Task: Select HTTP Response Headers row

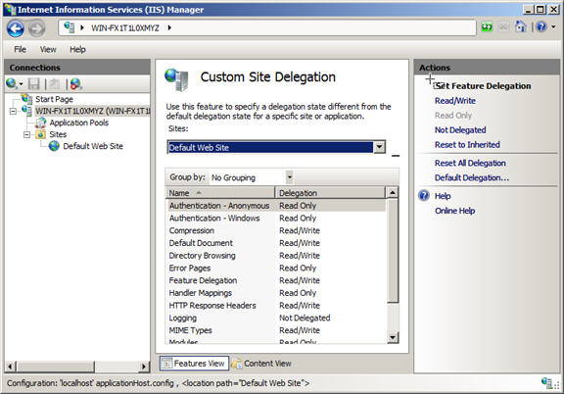Action: [x=275, y=306]
